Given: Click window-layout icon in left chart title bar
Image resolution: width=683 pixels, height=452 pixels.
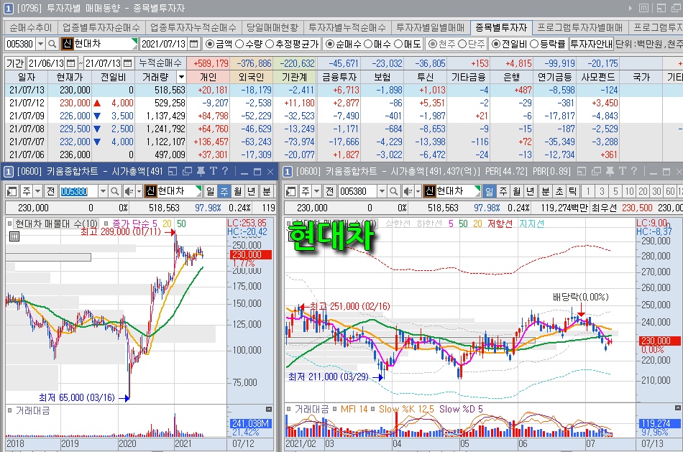Looking at the screenshot, I should (173, 172).
